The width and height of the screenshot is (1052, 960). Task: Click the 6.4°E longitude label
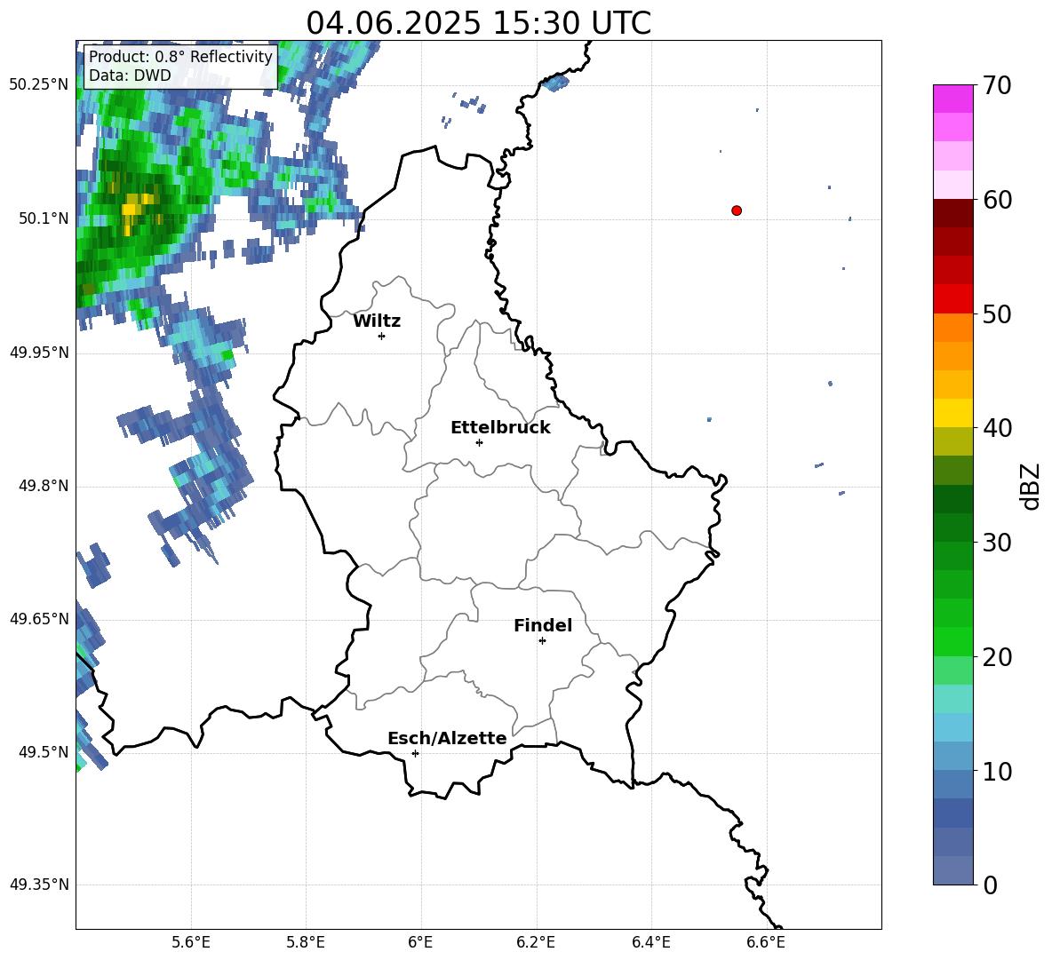[x=651, y=942]
